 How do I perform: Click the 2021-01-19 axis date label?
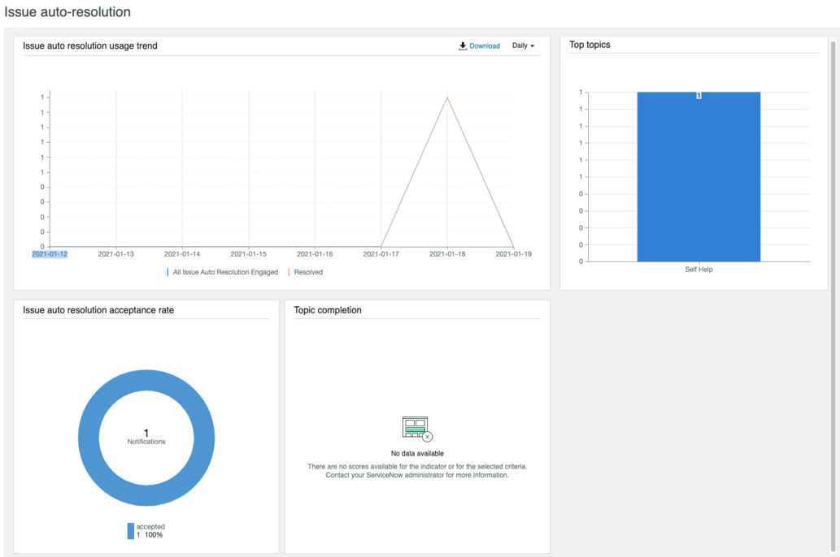[514, 254]
